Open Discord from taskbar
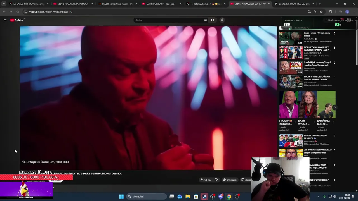Image resolution: width=358 pixels, height=201 pixels. pyautogui.click(x=221, y=197)
